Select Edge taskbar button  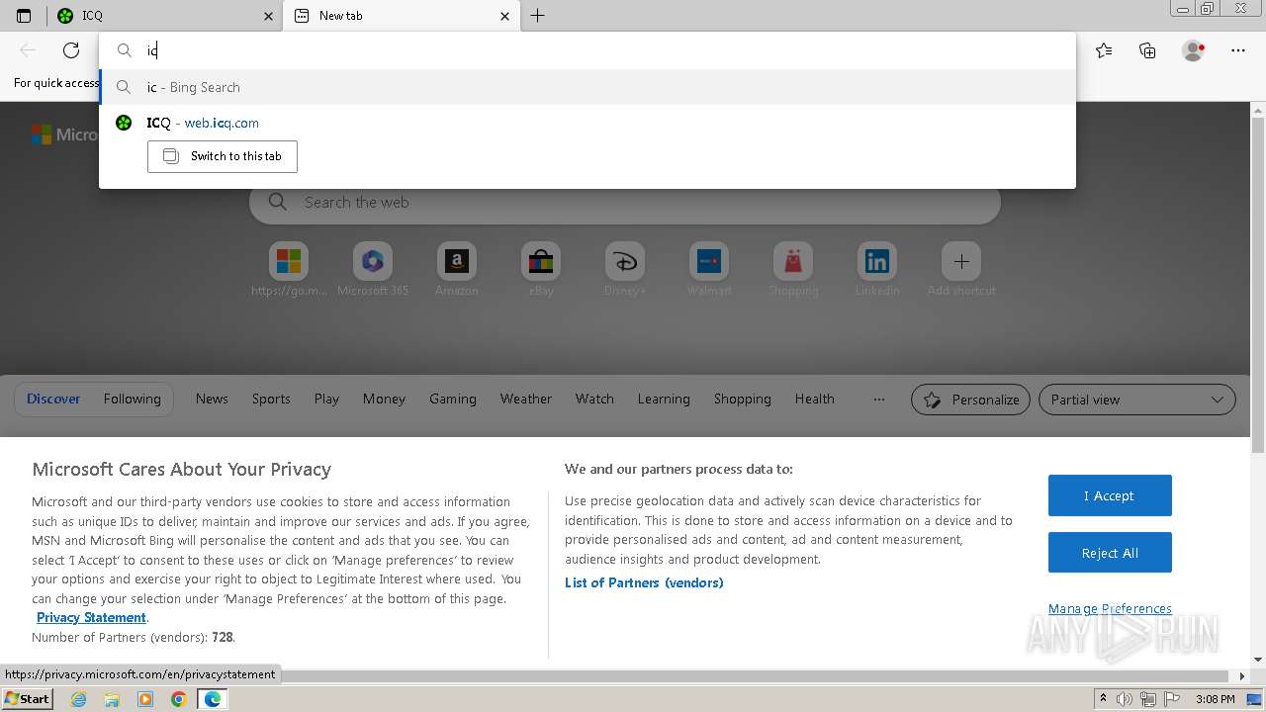pos(213,699)
